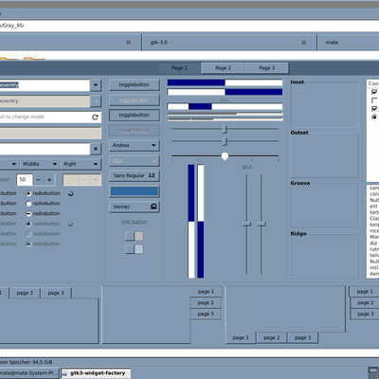Open the combo box left of Middle

9,164
